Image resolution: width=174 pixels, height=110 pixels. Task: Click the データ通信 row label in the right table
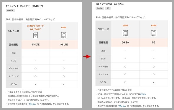point(103,67)
